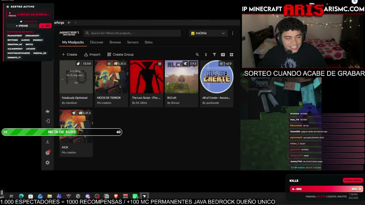Open Notion from the taskbar
Viewport: 365px width, 205px height.
tap(106, 196)
